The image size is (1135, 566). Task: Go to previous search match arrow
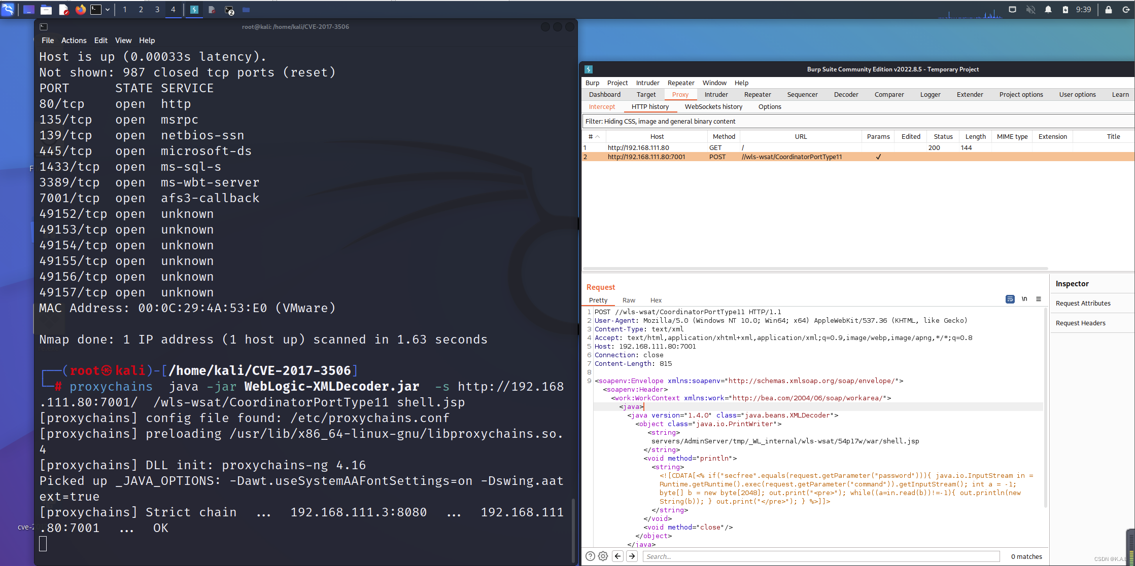point(617,556)
